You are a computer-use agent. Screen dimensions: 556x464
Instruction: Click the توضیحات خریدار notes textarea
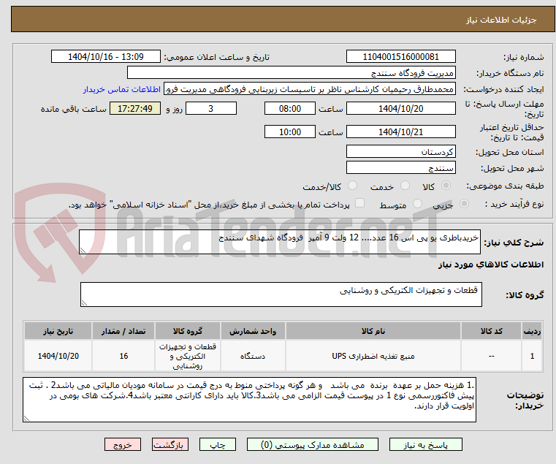pos(249,400)
